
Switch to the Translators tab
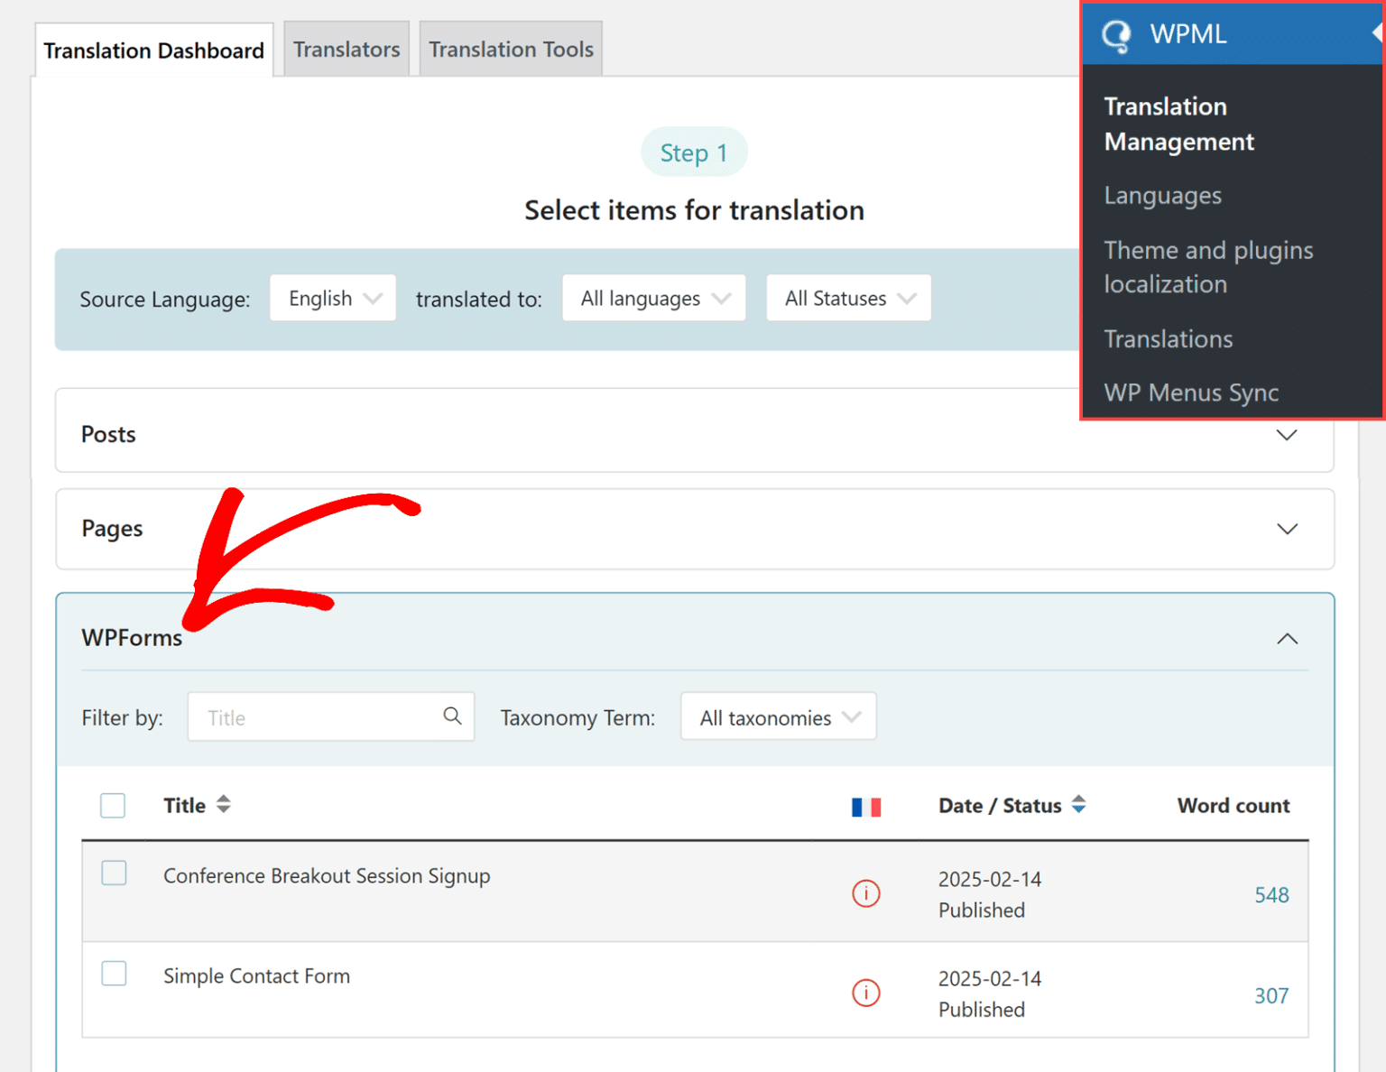tap(346, 49)
